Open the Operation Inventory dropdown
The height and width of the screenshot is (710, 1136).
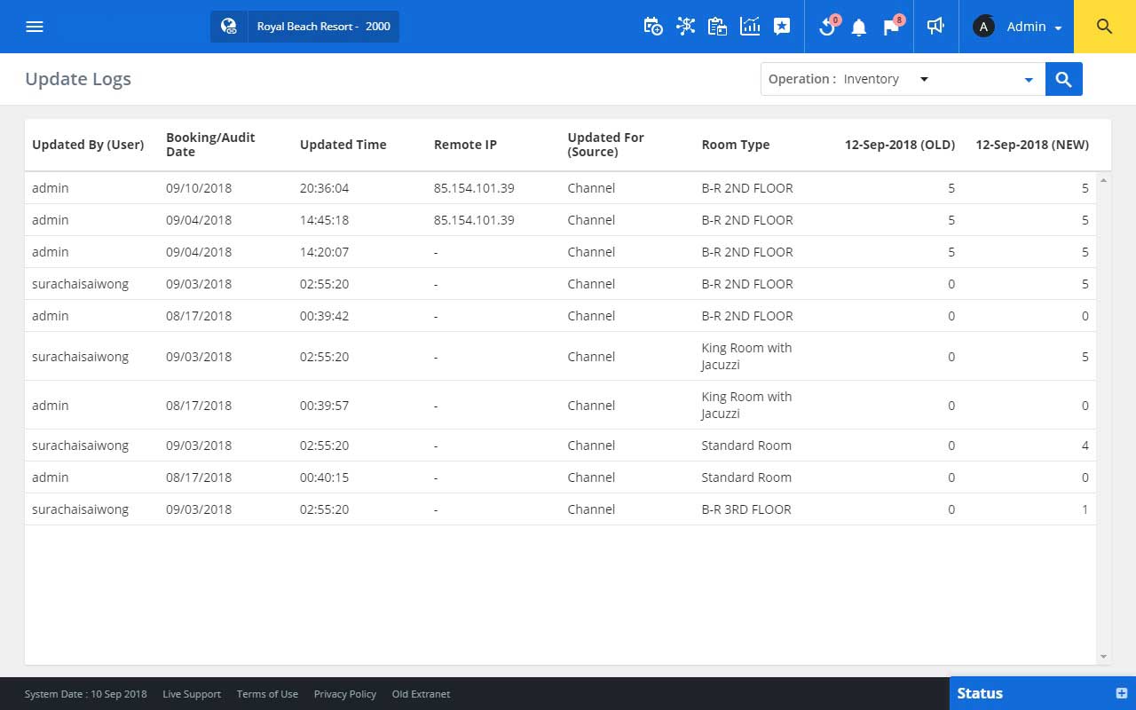coord(886,79)
